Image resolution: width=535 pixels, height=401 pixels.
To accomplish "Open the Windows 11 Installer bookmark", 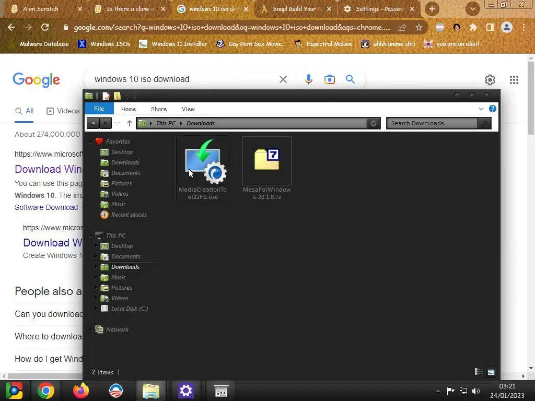I will click(x=173, y=44).
